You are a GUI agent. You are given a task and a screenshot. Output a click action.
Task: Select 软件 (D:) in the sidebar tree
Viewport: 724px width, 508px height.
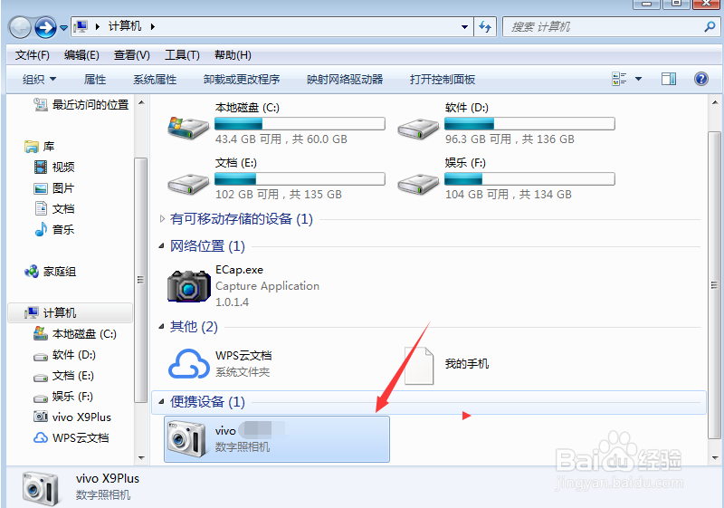click(64, 355)
